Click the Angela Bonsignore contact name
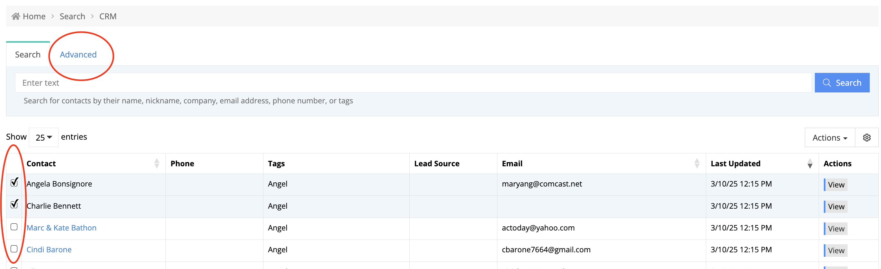This screenshot has height=269, width=881. click(x=59, y=184)
